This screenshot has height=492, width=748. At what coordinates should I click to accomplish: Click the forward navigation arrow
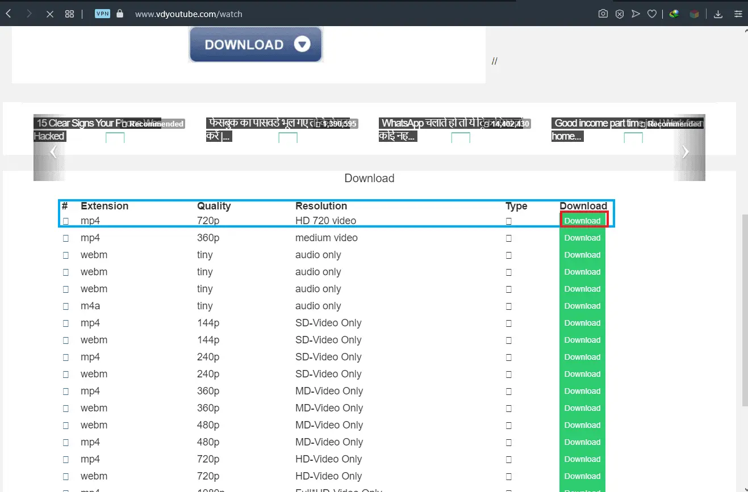[30, 14]
